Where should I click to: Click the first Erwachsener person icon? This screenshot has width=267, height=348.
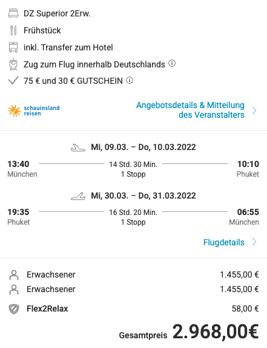[x=14, y=275]
